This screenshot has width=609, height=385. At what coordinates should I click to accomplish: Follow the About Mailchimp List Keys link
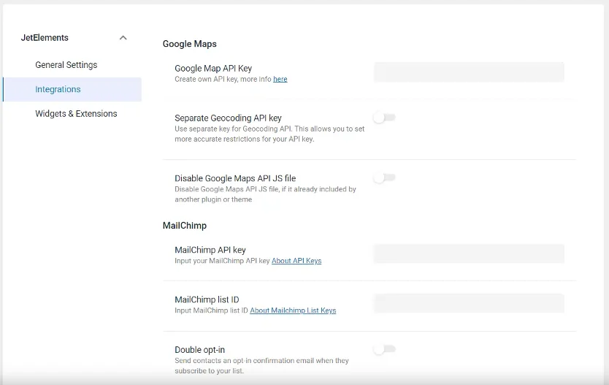(293, 310)
